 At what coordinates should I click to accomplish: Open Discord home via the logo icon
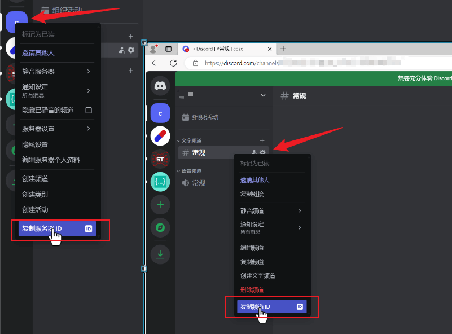(x=160, y=86)
